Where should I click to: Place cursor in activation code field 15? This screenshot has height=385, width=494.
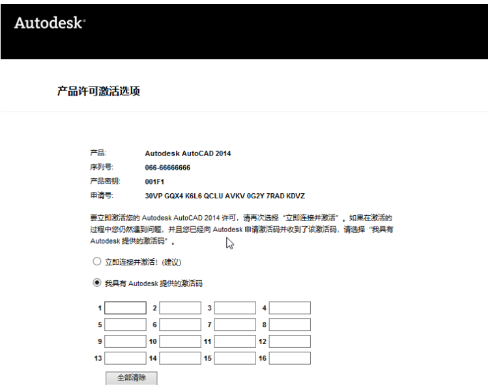coord(235,358)
